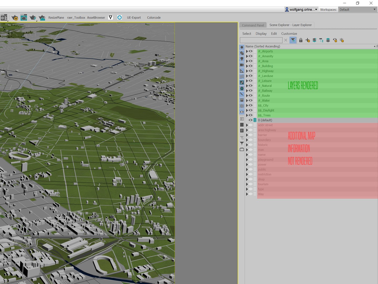Click the sort by hierarchy icon
Viewport: 378px width, 284px height.
pos(321,40)
